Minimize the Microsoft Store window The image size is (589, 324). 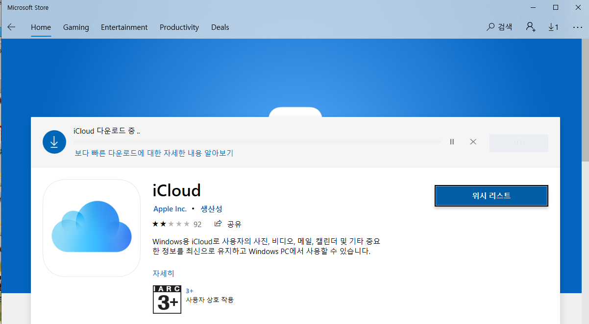click(x=533, y=7)
